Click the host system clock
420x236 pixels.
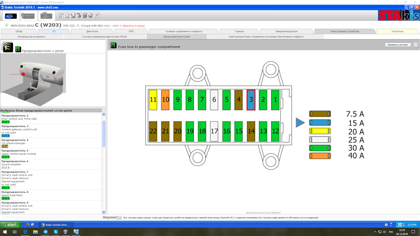click(402, 232)
